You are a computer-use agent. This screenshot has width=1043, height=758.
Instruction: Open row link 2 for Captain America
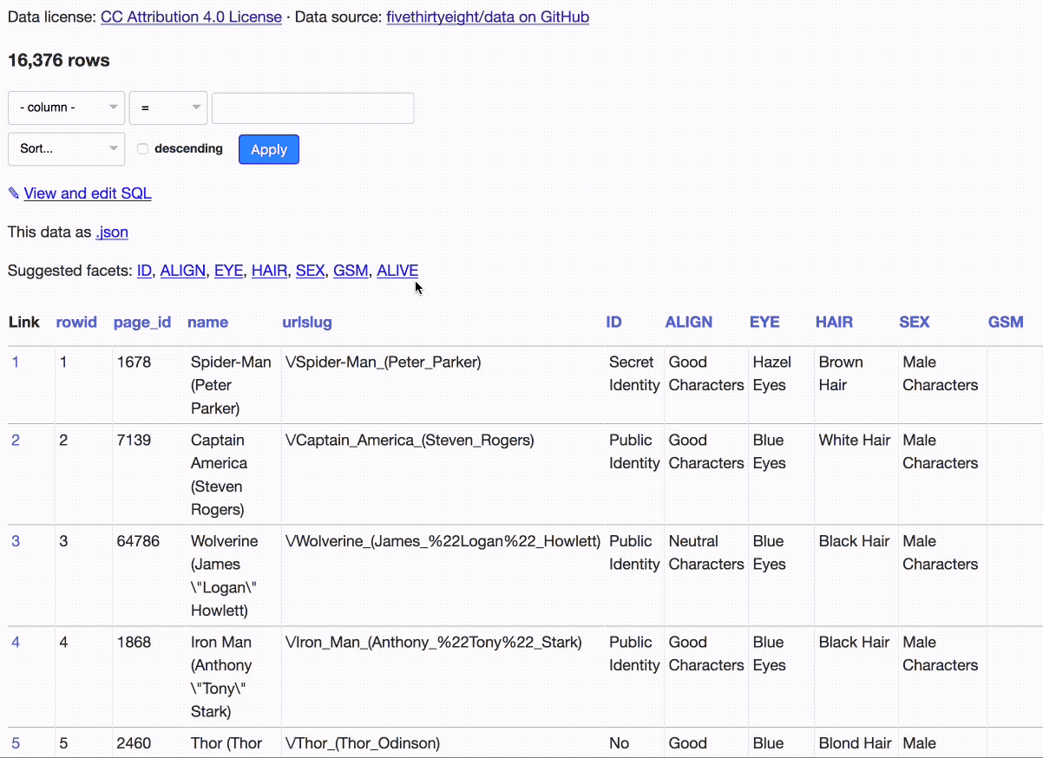tap(16, 440)
